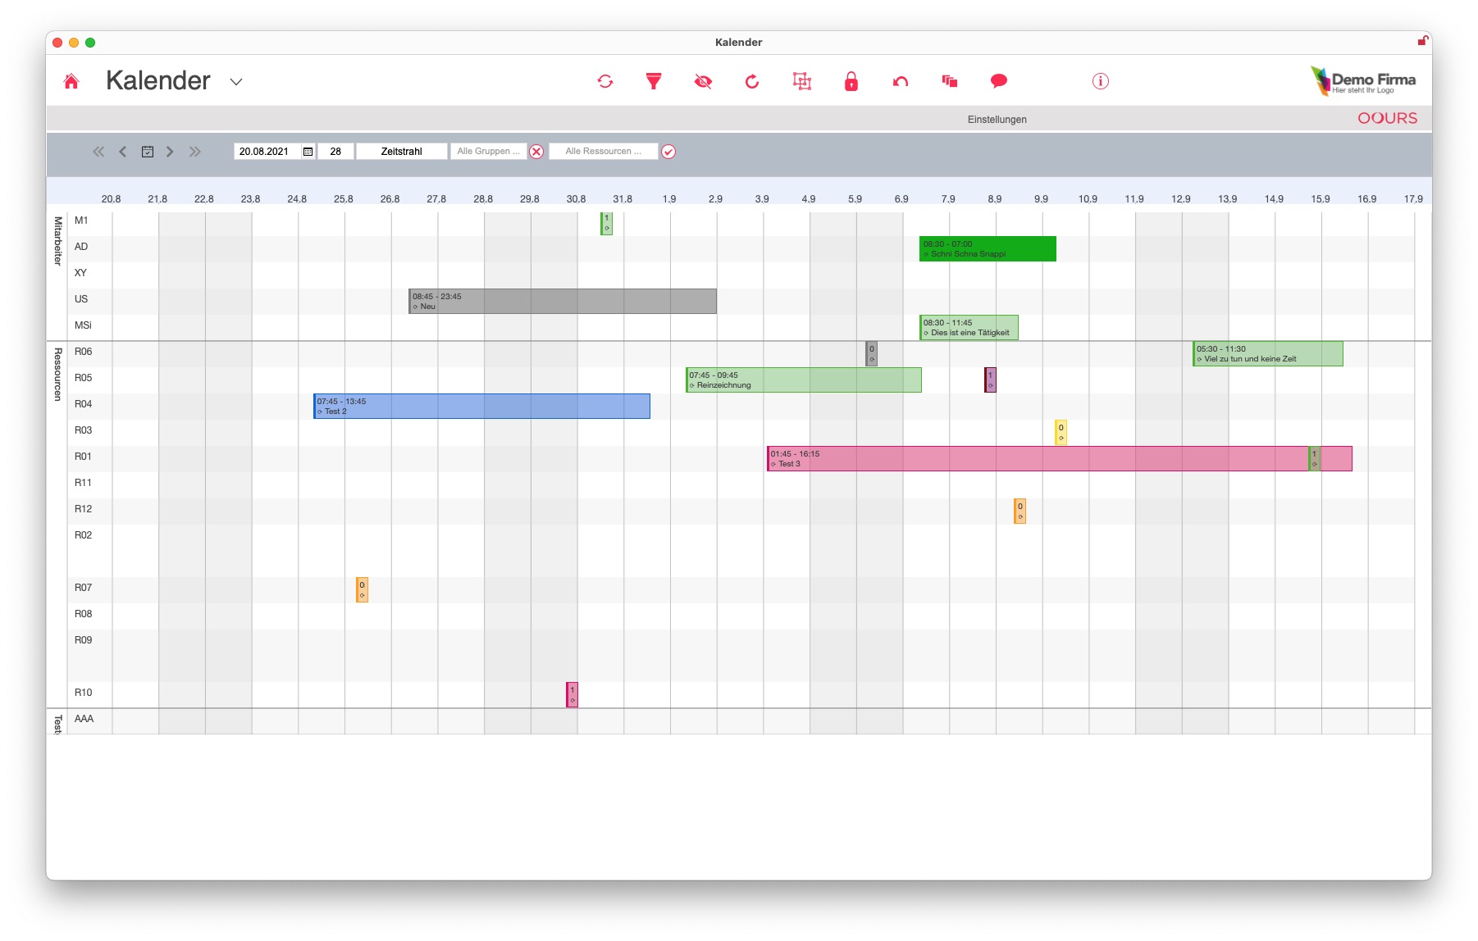Click the Mitarbeiter group header

coord(57,241)
